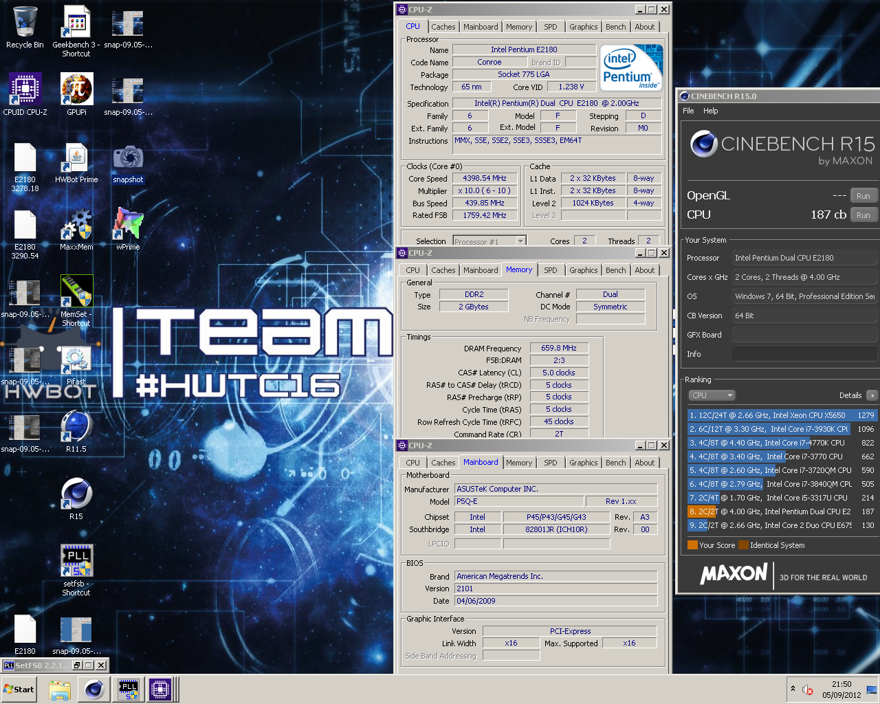Run the OpenGL test in Cinebench
880x704 pixels.
coord(863,196)
